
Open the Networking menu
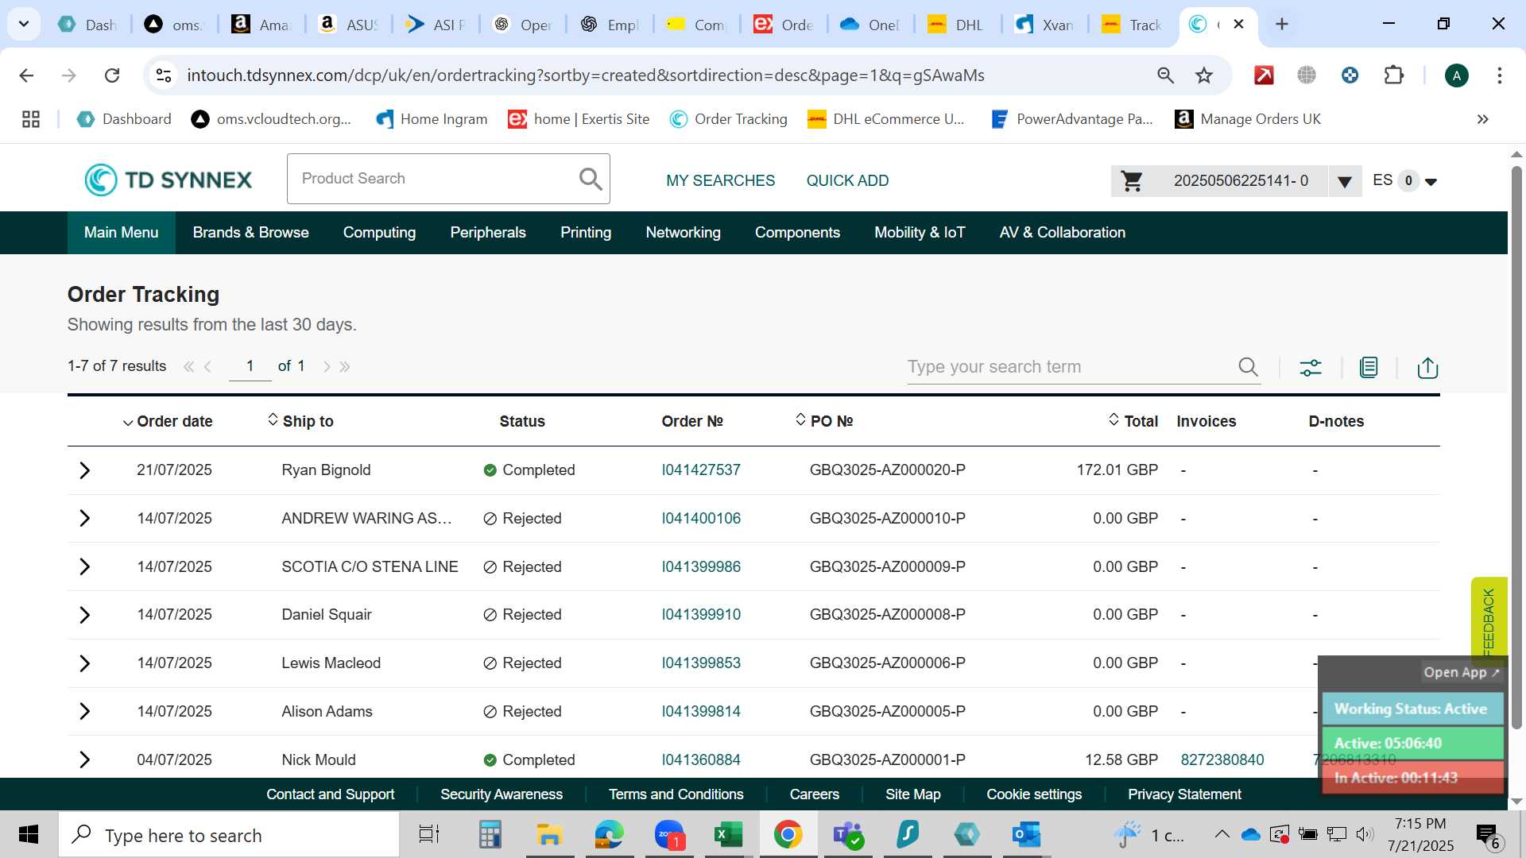[x=683, y=233]
